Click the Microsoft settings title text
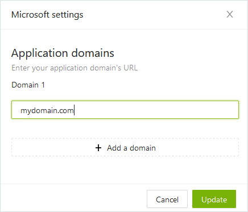Screen dimensions: 248x212 [x=47, y=15]
